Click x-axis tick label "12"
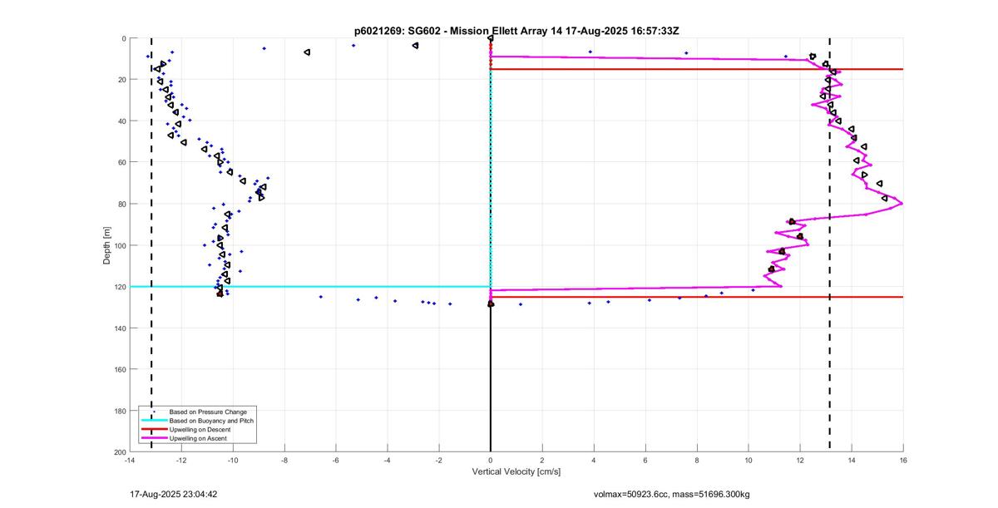Image resolution: width=998 pixels, height=508 pixels. [800, 460]
